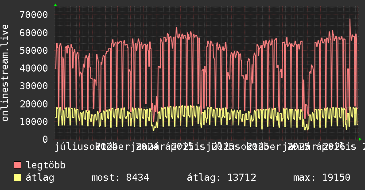365x190 pixels.
Task: Click the onlinestream.live vertical axis title
Action: (x=5, y=73)
